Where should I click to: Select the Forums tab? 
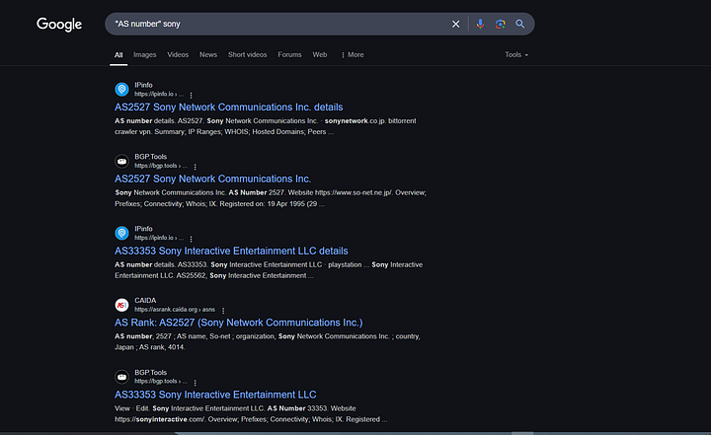pos(289,55)
